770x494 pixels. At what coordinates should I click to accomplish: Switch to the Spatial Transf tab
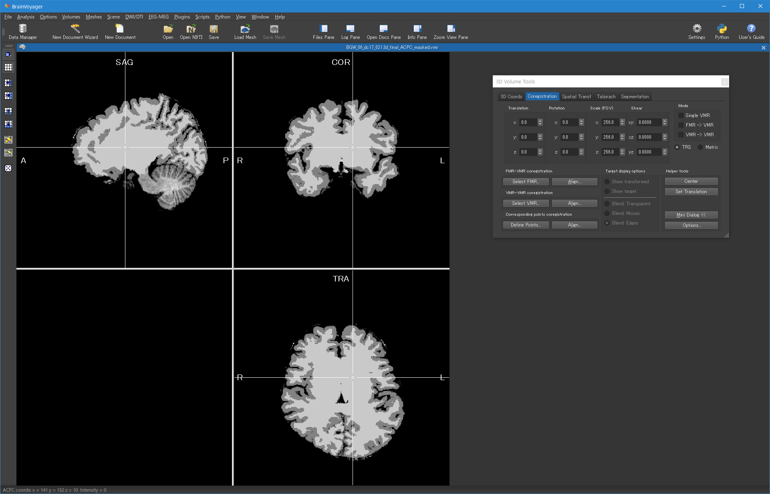pyautogui.click(x=576, y=97)
